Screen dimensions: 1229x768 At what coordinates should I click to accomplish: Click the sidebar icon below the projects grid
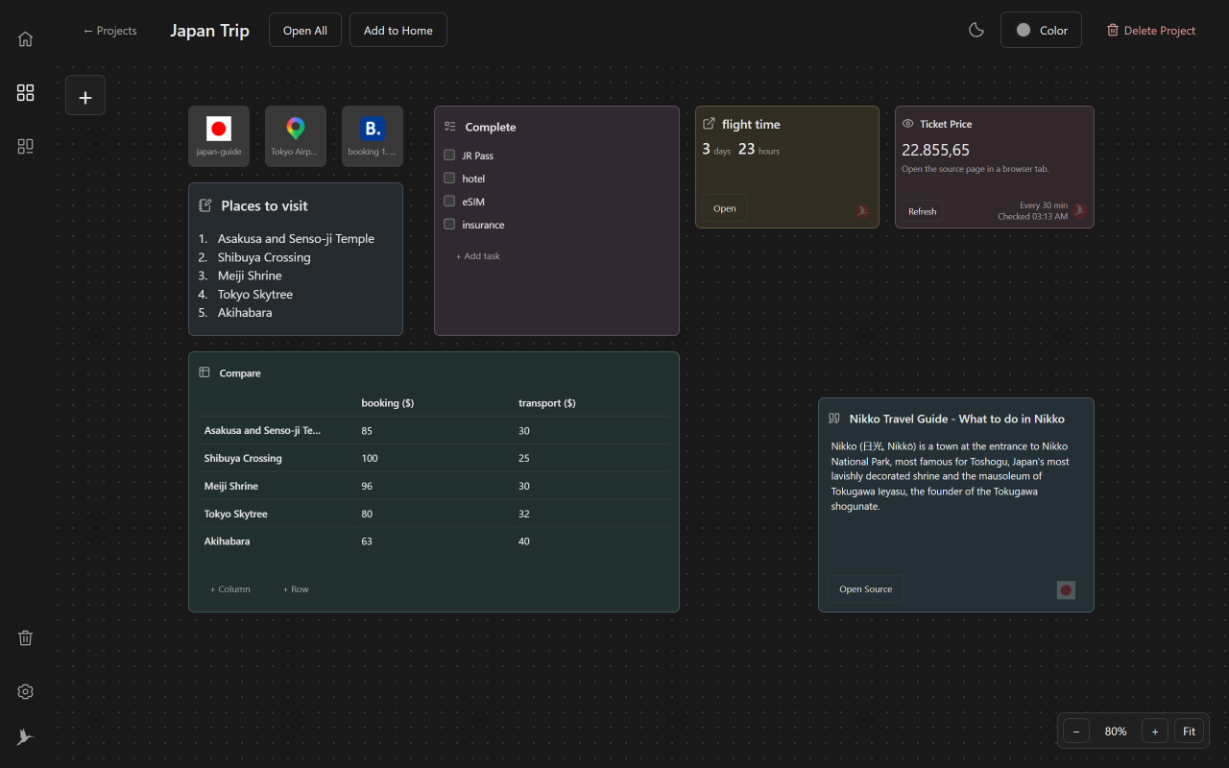pos(26,146)
